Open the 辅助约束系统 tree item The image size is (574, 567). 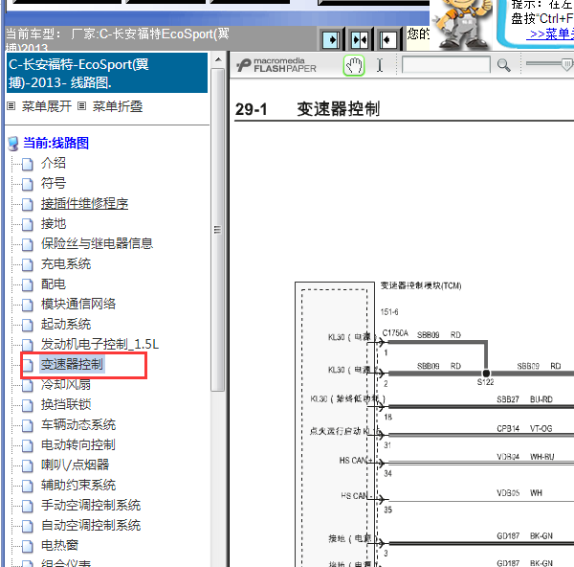click(x=78, y=485)
